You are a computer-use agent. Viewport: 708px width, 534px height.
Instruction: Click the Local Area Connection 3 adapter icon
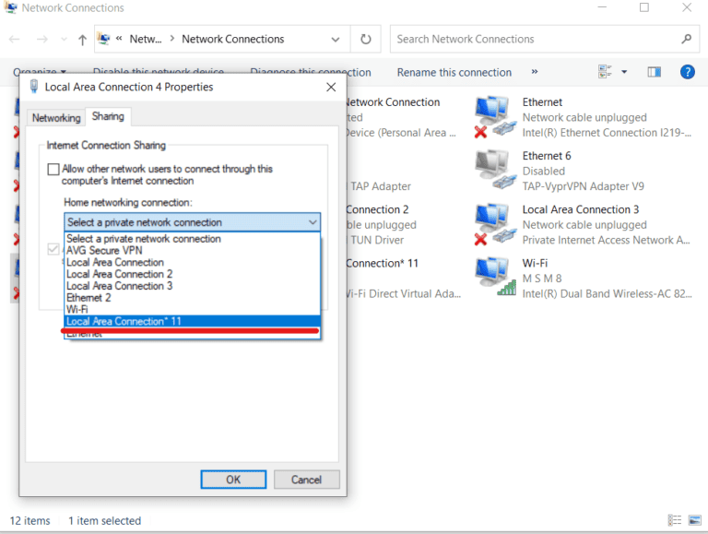pos(495,224)
